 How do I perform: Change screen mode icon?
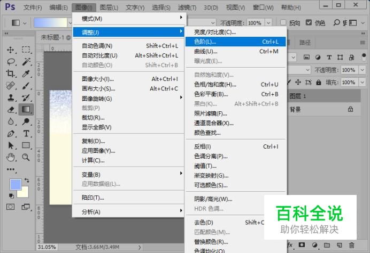coord(26,207)
